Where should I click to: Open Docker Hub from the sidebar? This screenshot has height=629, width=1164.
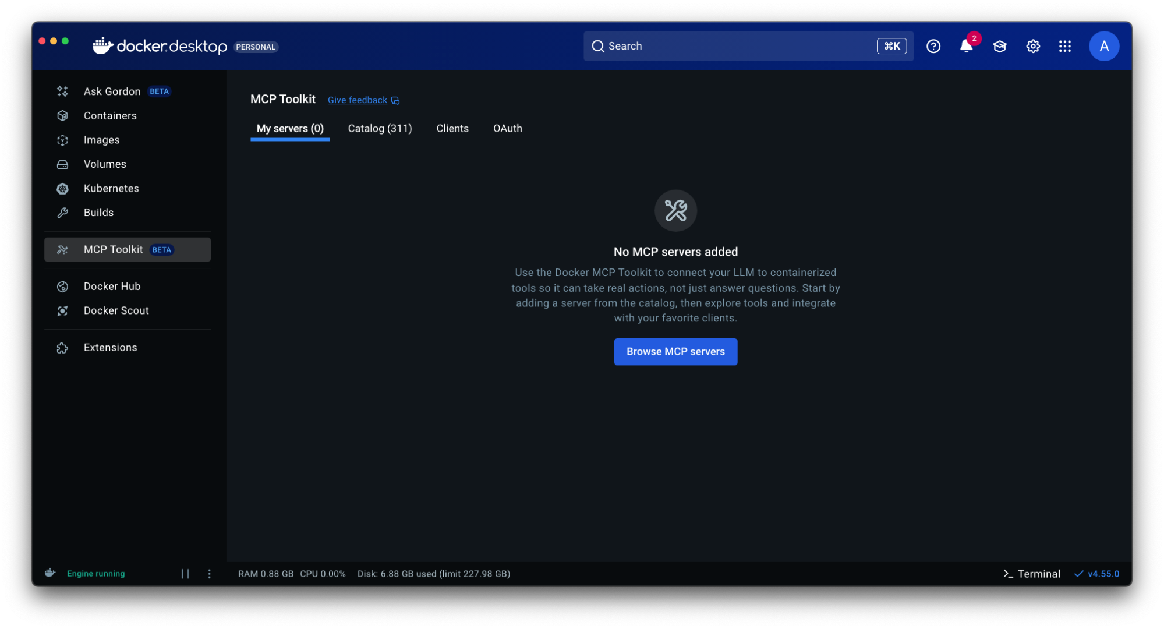pyautogui.click(x=112, y=286)
